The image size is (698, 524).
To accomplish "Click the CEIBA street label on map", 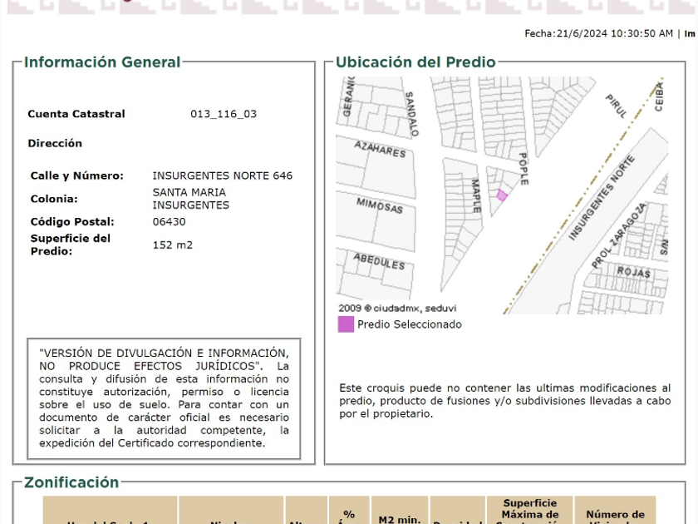I will click(x=659, y=96).
